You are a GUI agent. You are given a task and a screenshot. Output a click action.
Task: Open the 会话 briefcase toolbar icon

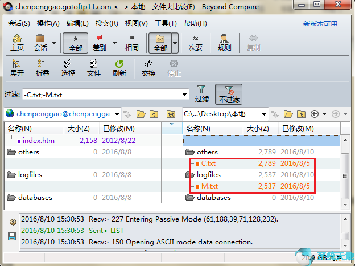(x=40, y=43)
